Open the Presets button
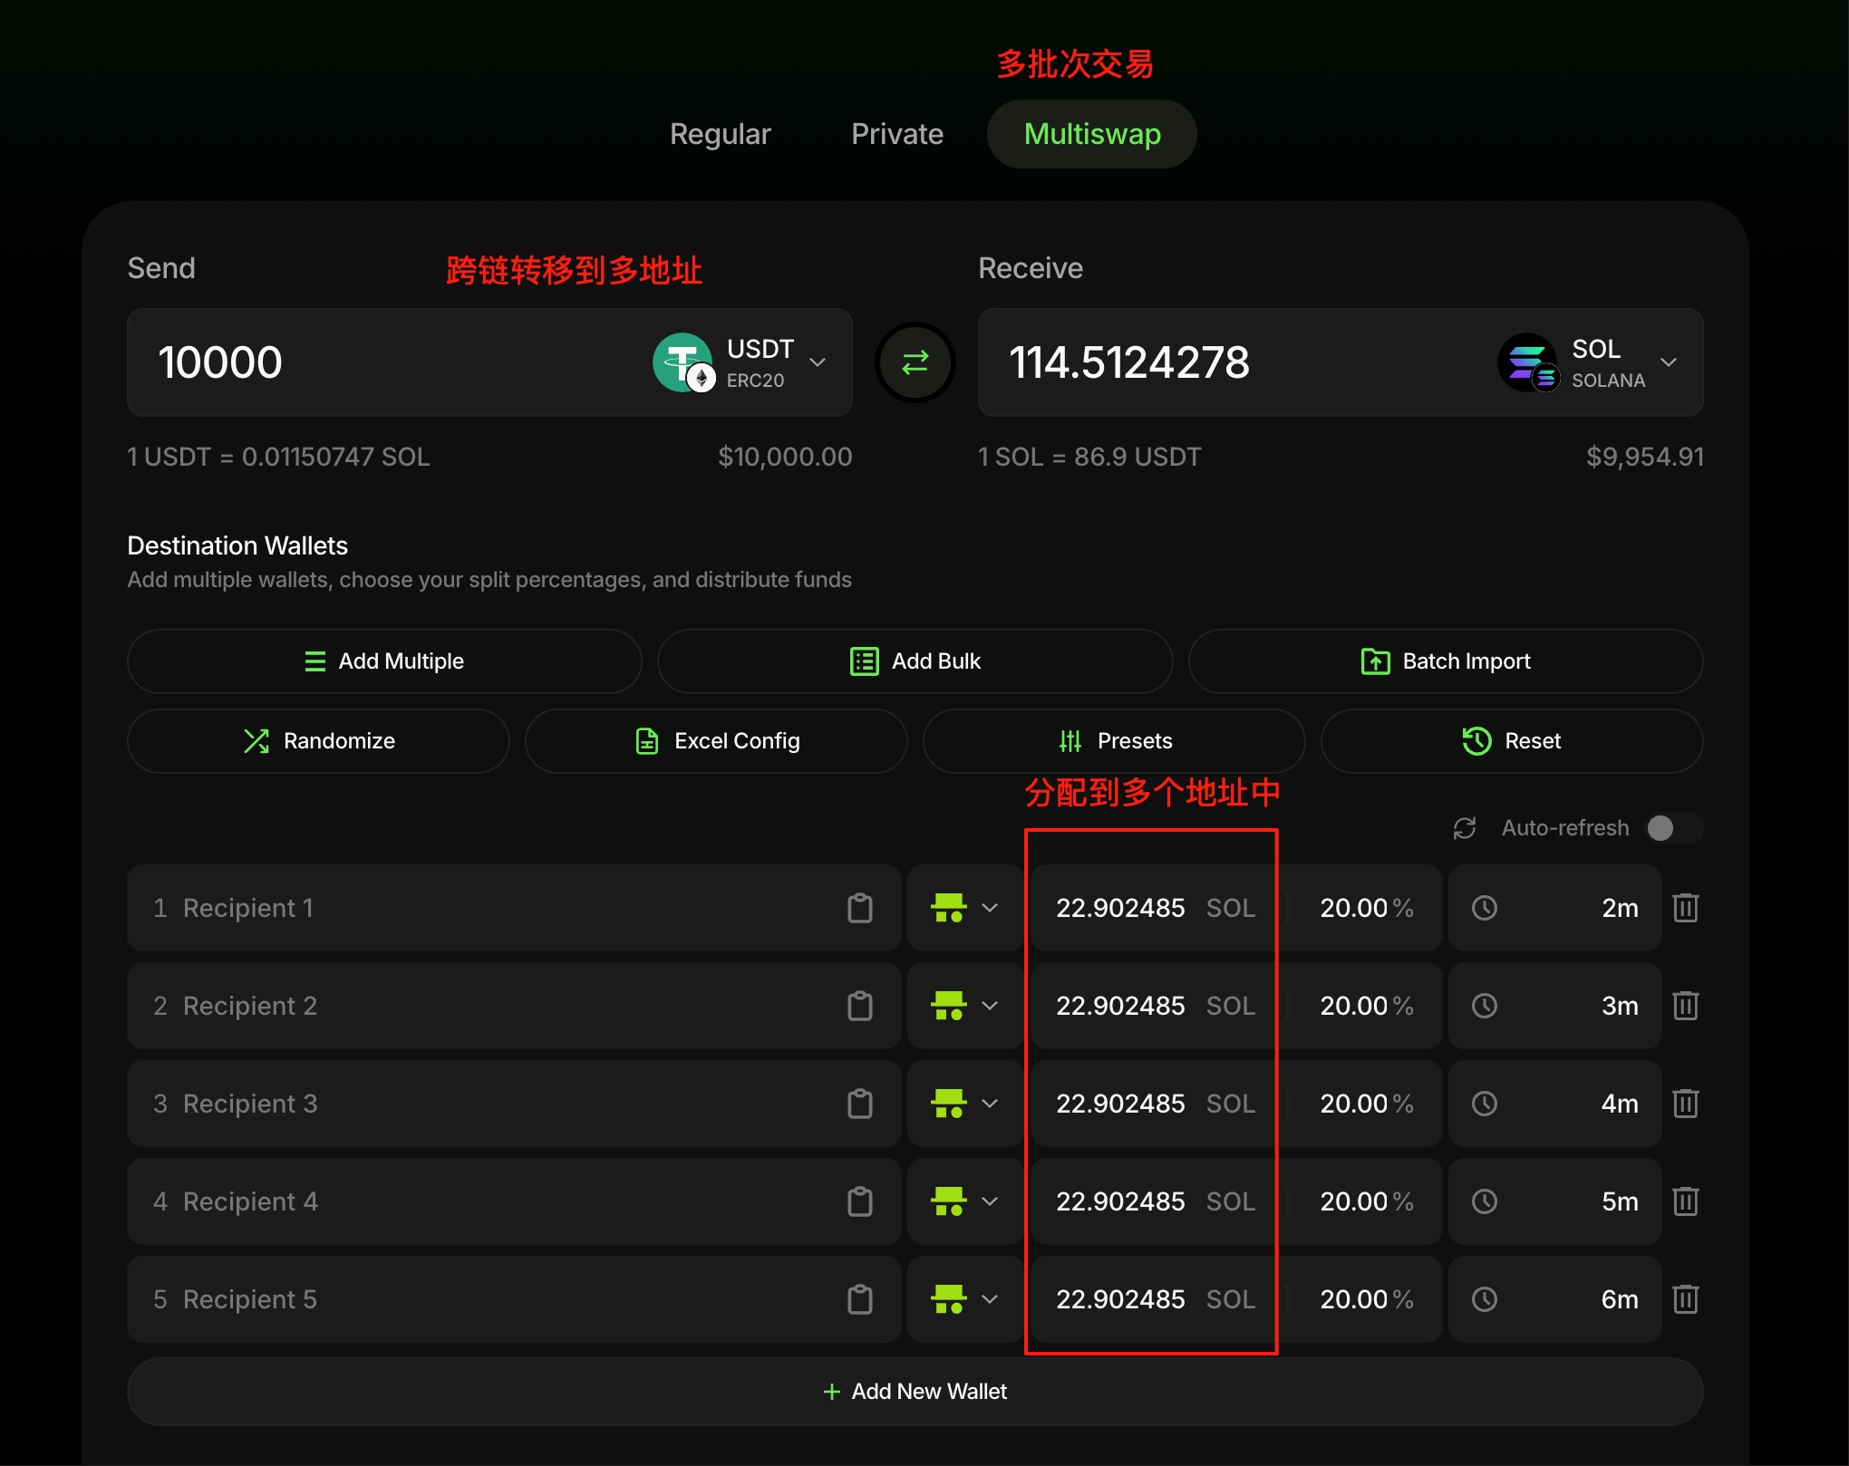 click(x=1114, y=741)
